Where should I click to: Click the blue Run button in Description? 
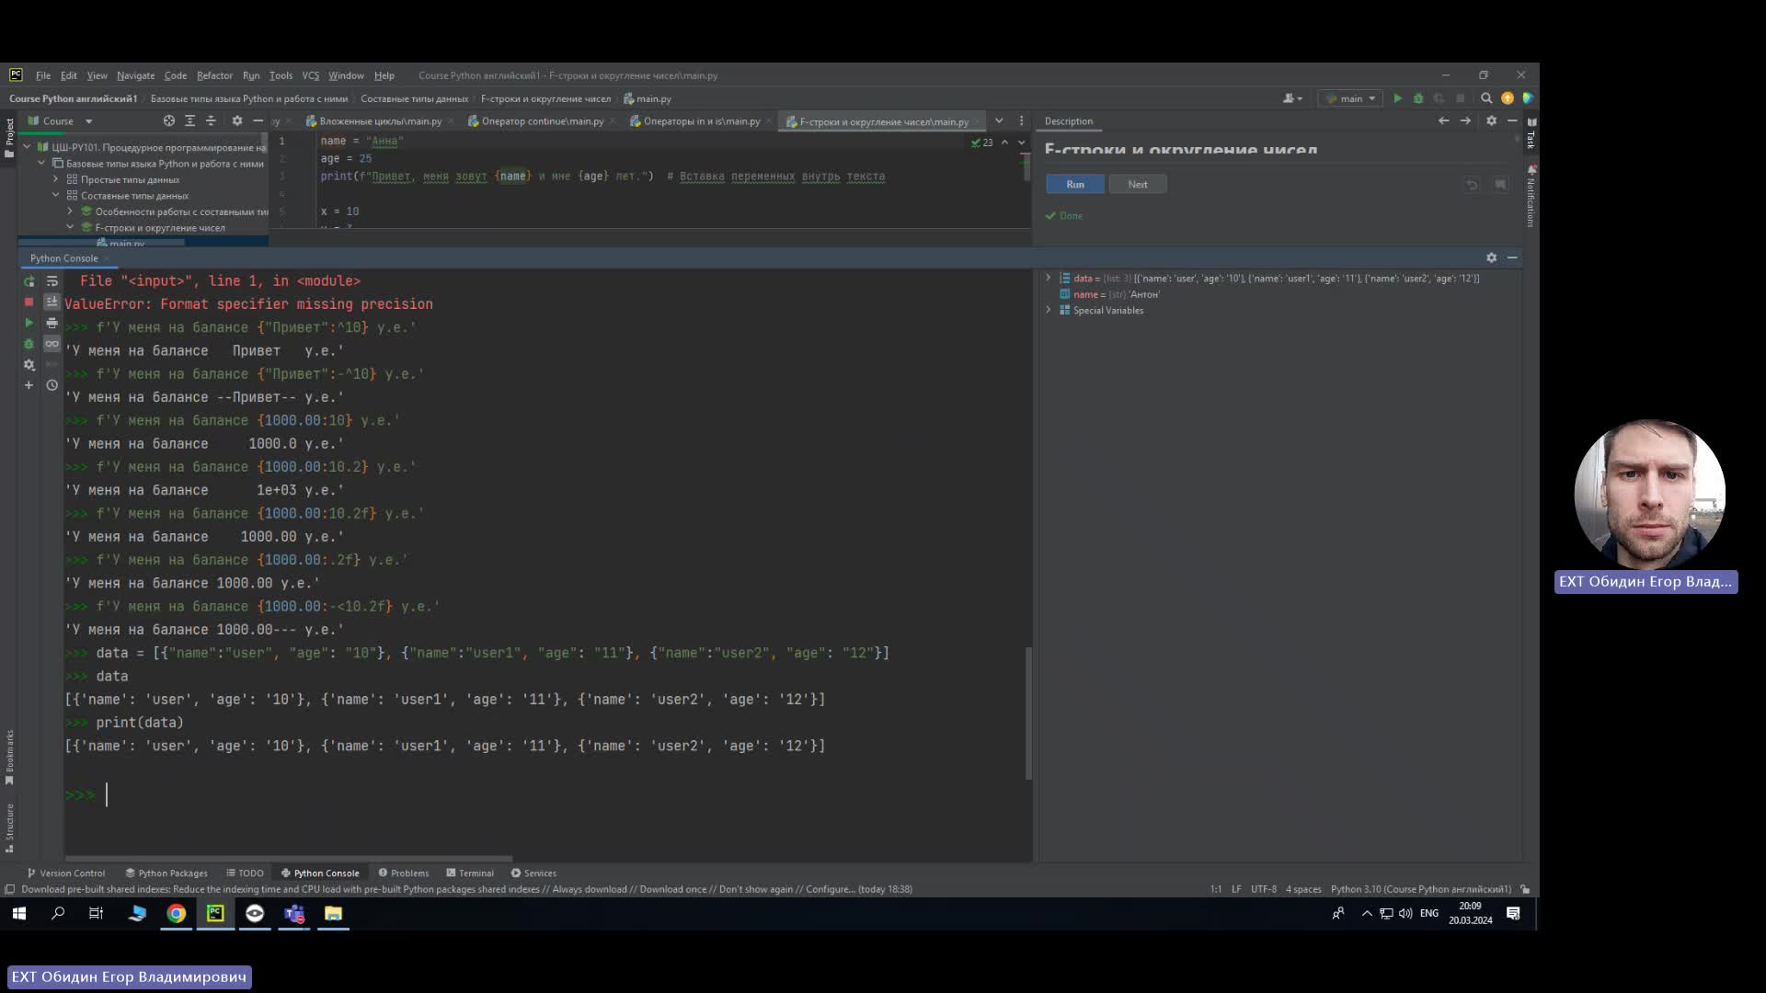(x=1075, y=185)
